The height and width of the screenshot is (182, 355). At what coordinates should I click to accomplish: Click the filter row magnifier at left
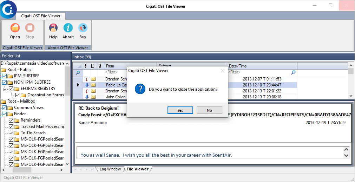coord(78,73)
